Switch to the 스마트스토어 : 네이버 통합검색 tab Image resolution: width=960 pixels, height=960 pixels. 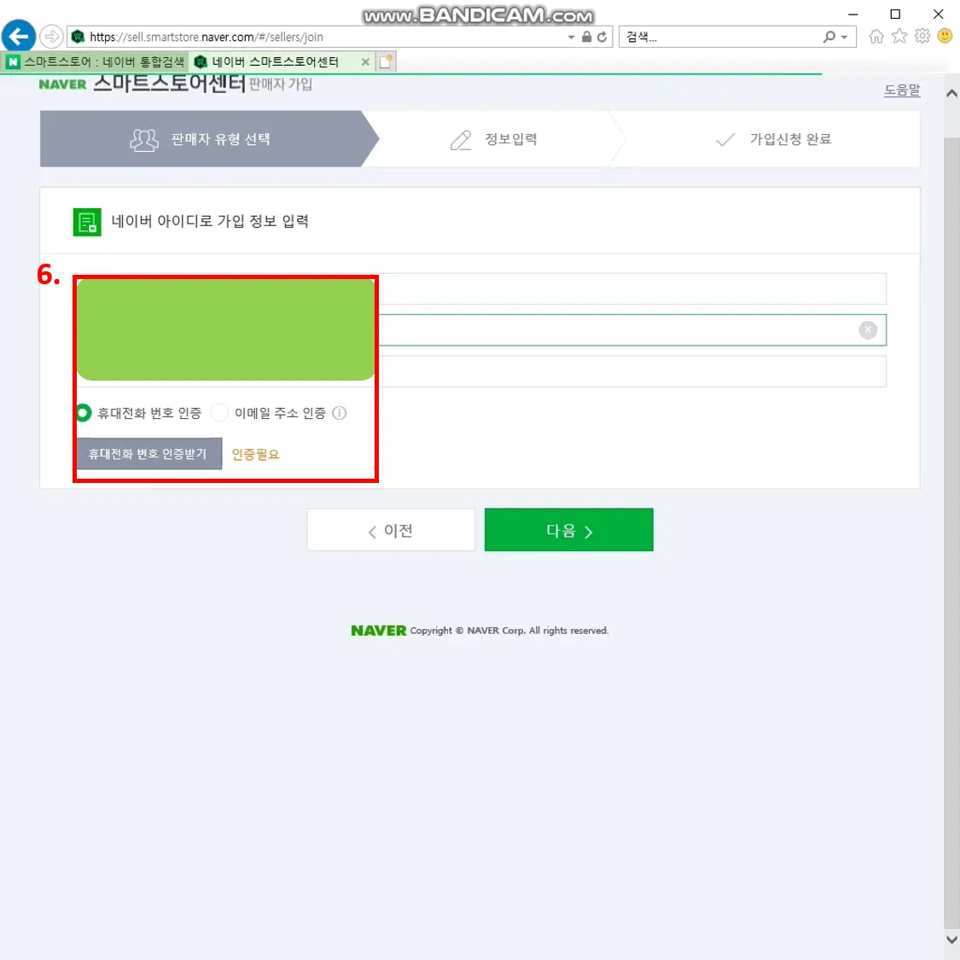(x=96, y=61)
